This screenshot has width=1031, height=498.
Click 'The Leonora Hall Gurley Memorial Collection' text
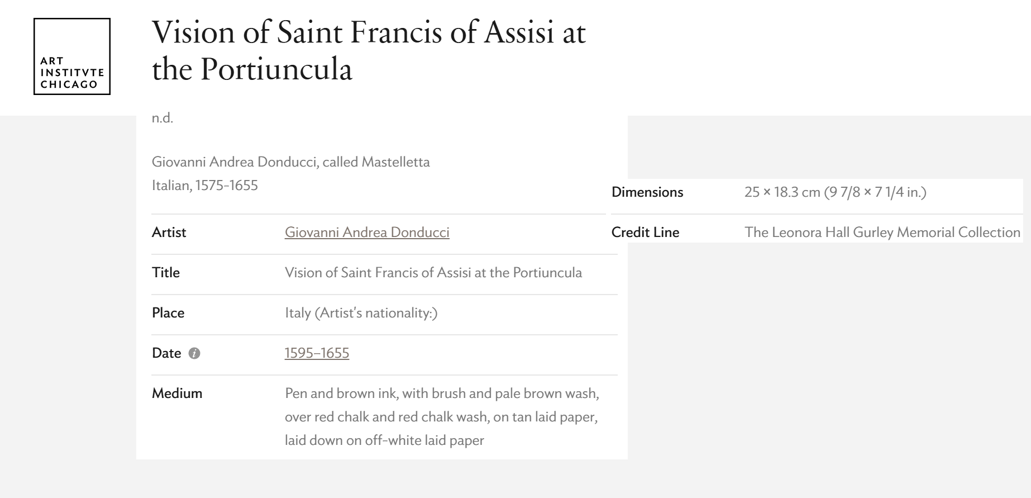[x=882, y=233]
